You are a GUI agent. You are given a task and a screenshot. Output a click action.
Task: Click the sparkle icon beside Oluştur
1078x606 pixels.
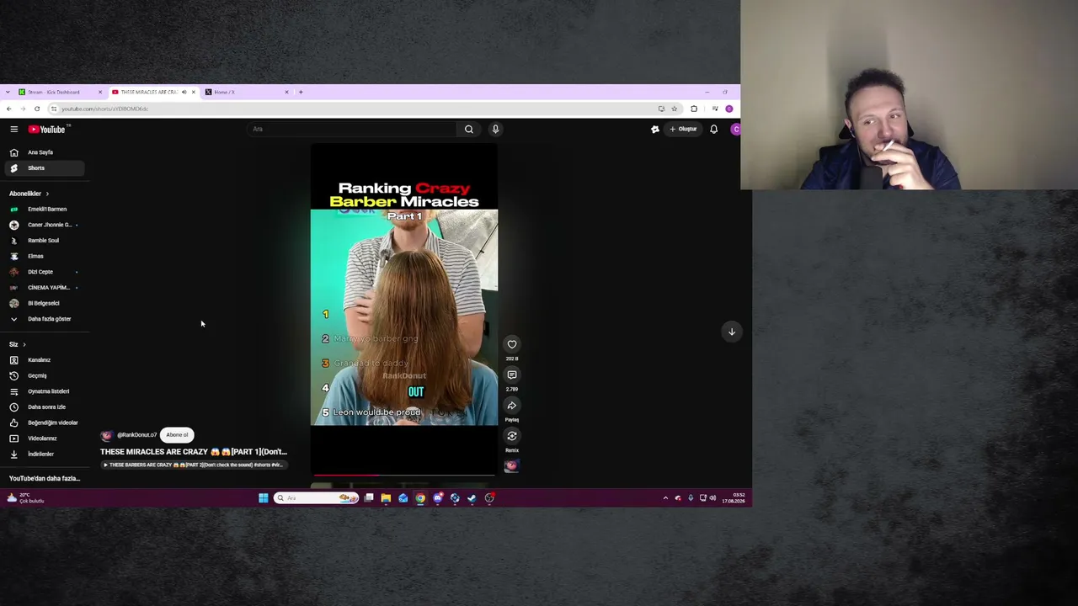(654, 129)
